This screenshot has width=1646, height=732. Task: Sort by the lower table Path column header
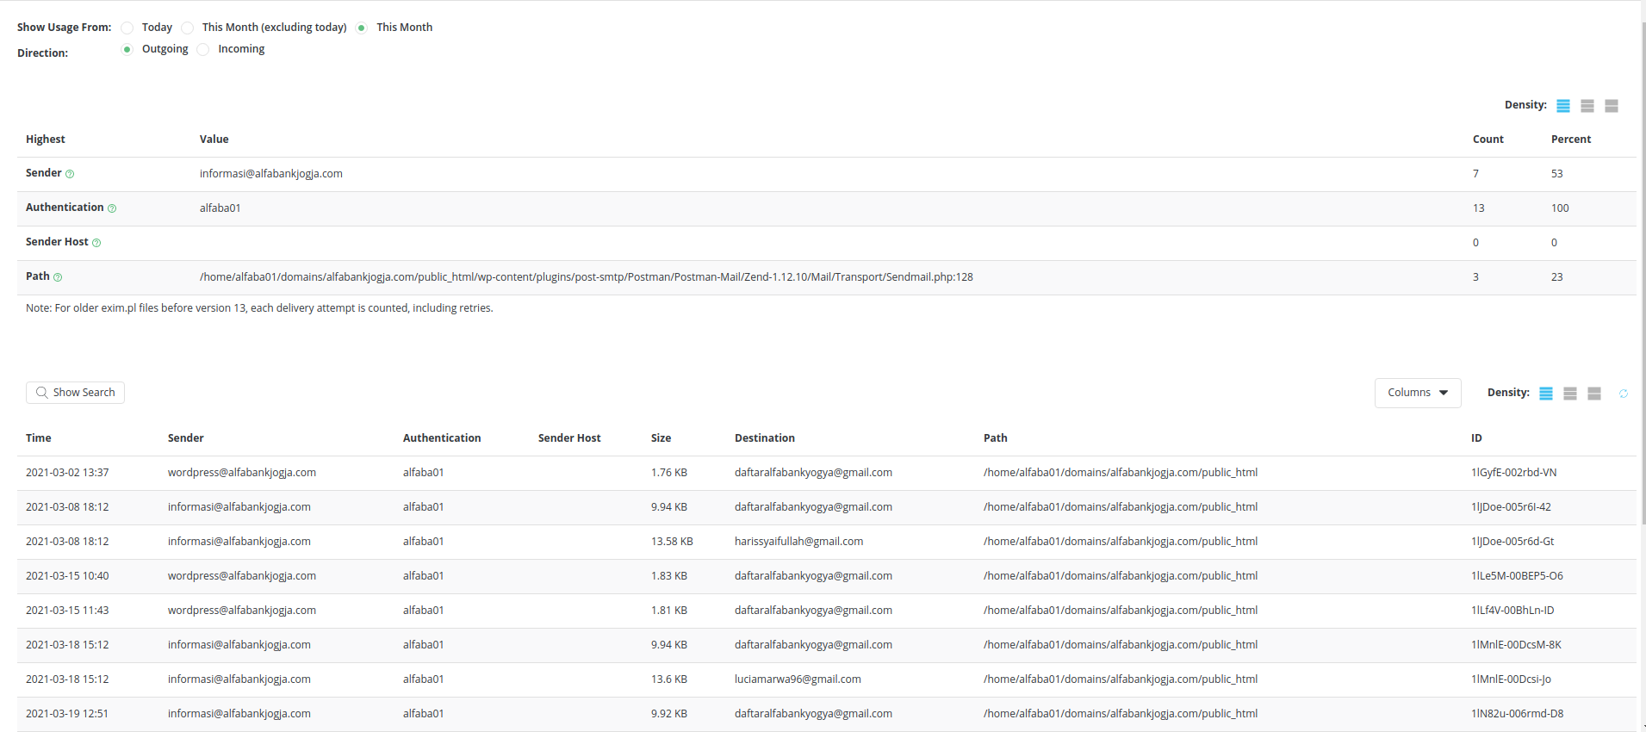[x=996, y=438]
